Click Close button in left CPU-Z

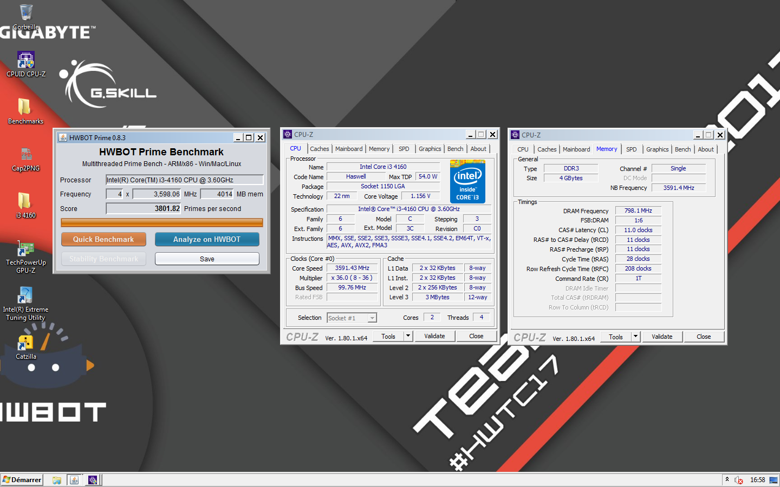(x=476, y=336)
